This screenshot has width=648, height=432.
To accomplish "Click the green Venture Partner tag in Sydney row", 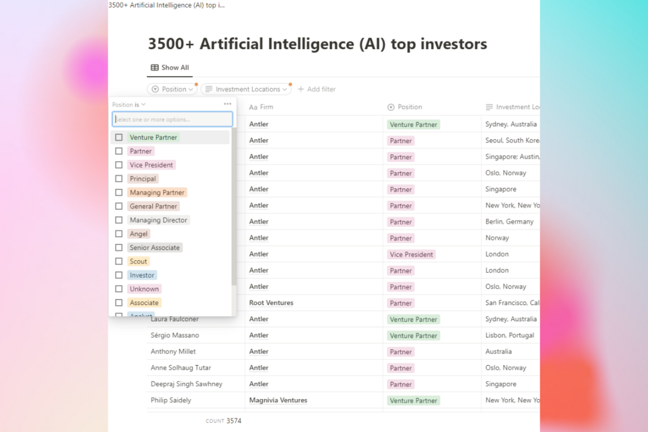I will pyautogui.click(x=413, y=124).
